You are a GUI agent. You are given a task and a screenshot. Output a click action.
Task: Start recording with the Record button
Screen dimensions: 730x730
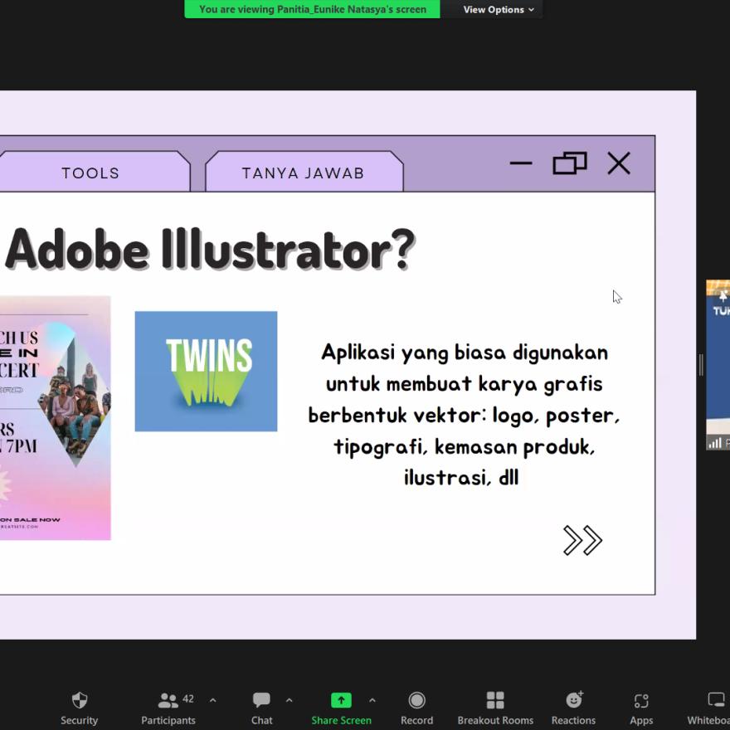tap(416, 708)
